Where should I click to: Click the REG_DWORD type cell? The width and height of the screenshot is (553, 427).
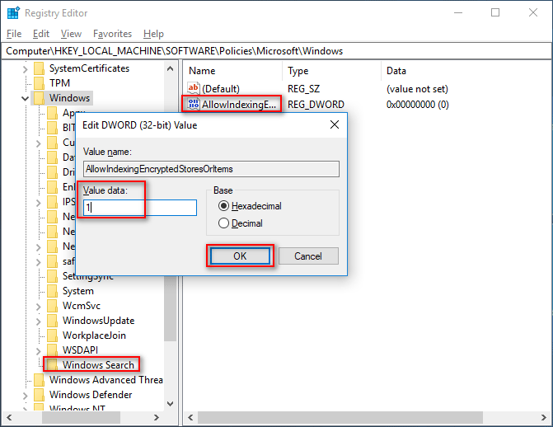coord(316,105)
